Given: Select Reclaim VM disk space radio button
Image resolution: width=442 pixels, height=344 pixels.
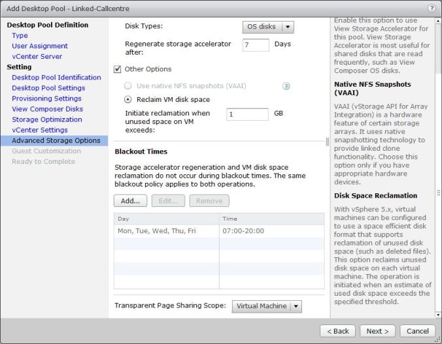Looking at the screenshot, I should point(128,99).
